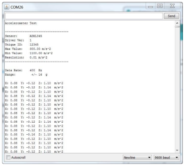Click the scroll up arrow of the output pane
Image resolution: width=186 pixels, height=166 pixels.
coord(177,23)
